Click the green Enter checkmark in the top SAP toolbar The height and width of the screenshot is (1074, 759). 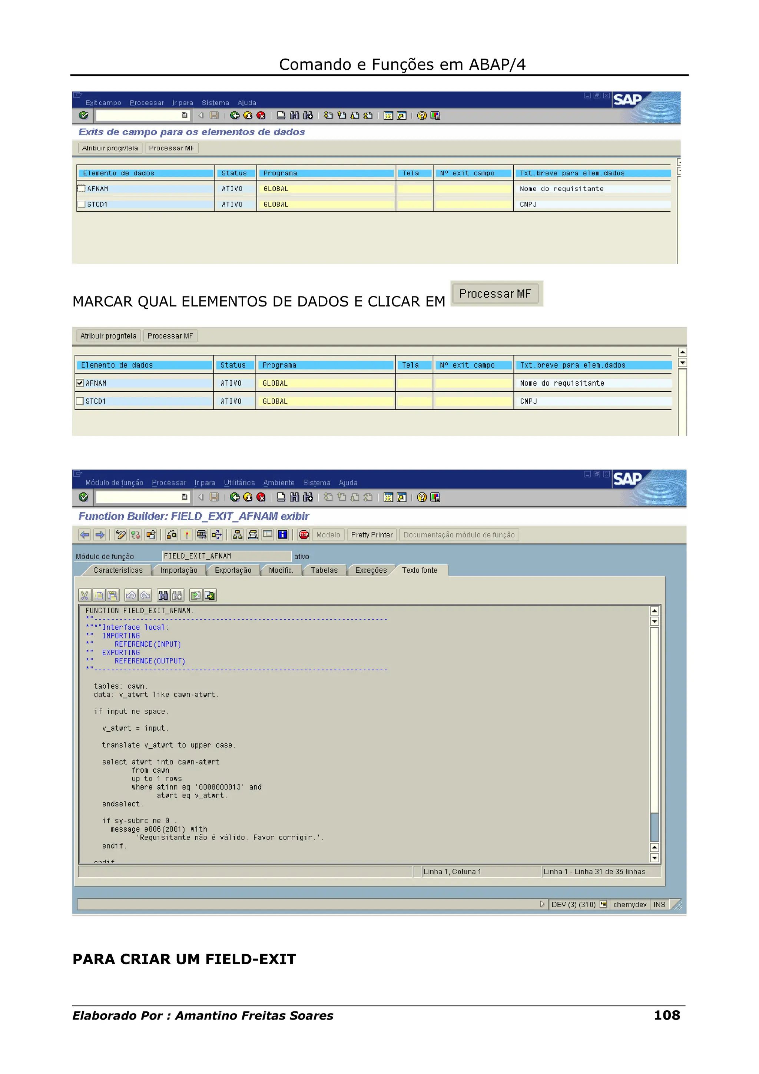pyautogui.click(x=84, y=115)
